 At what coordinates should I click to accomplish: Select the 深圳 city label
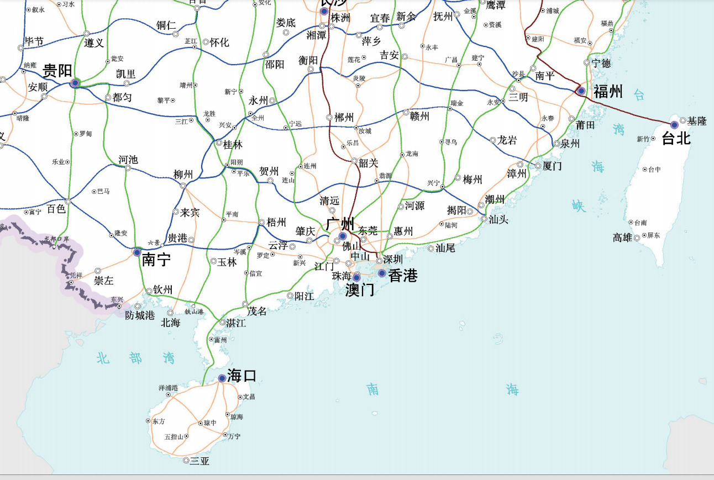393,259
